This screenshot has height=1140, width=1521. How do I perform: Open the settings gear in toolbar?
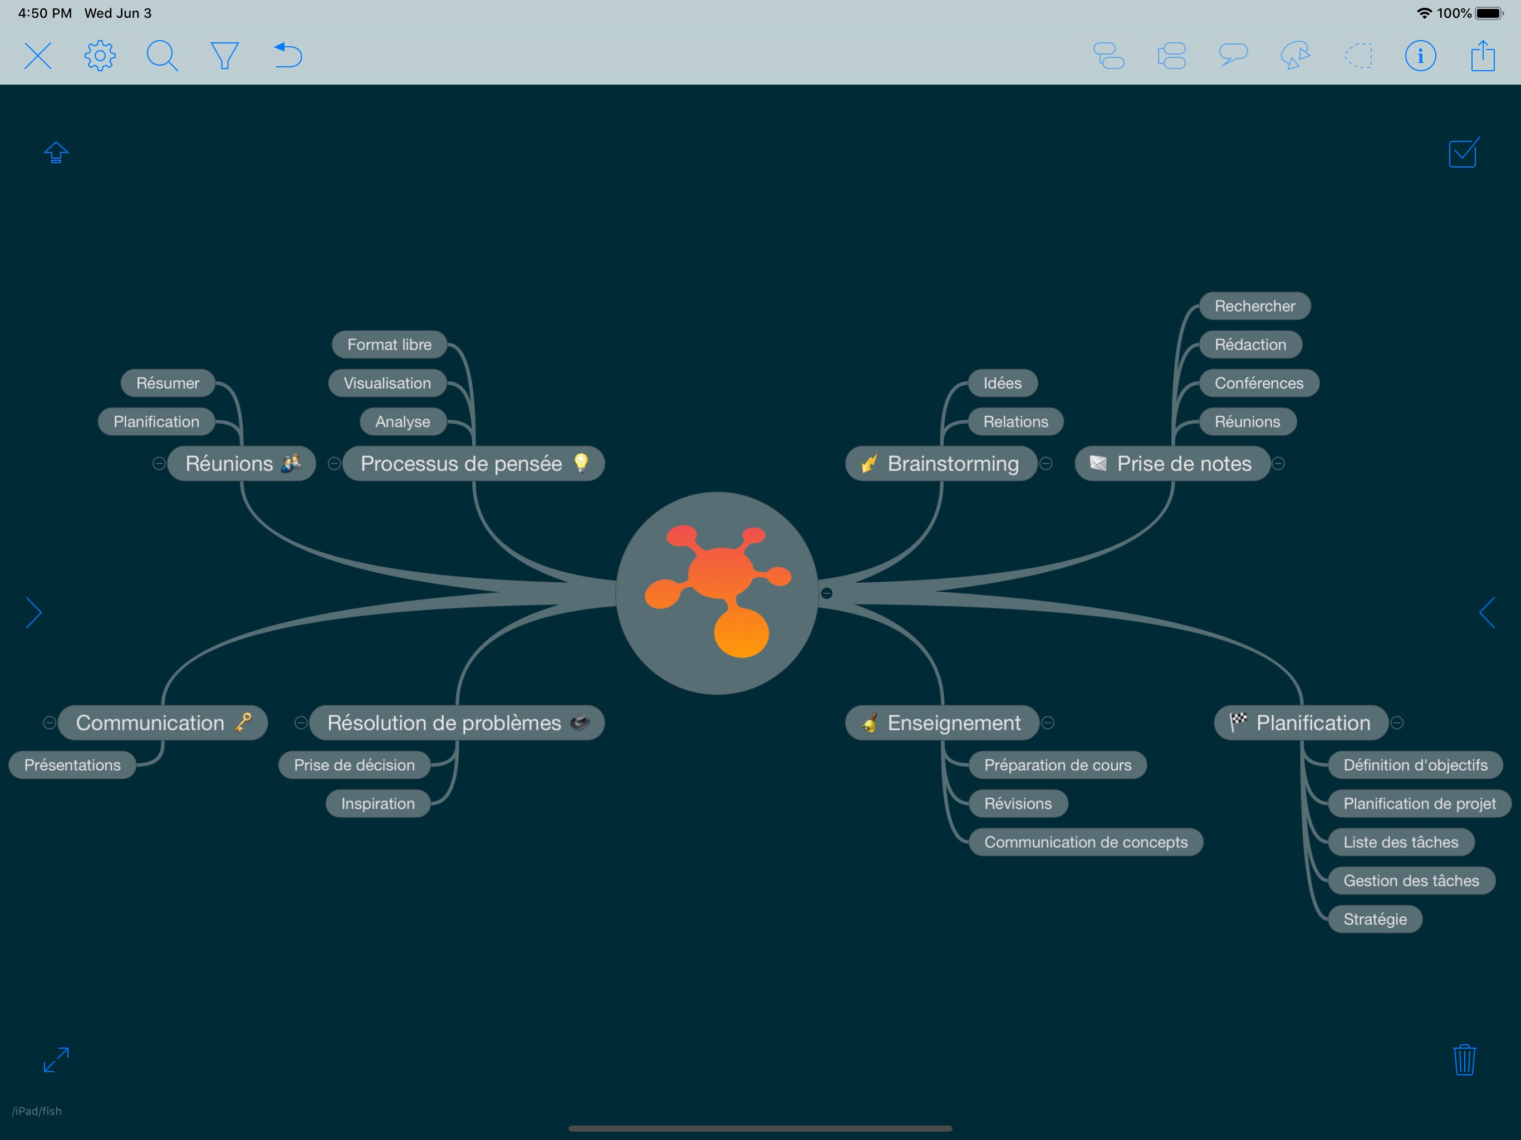point(100,56)
